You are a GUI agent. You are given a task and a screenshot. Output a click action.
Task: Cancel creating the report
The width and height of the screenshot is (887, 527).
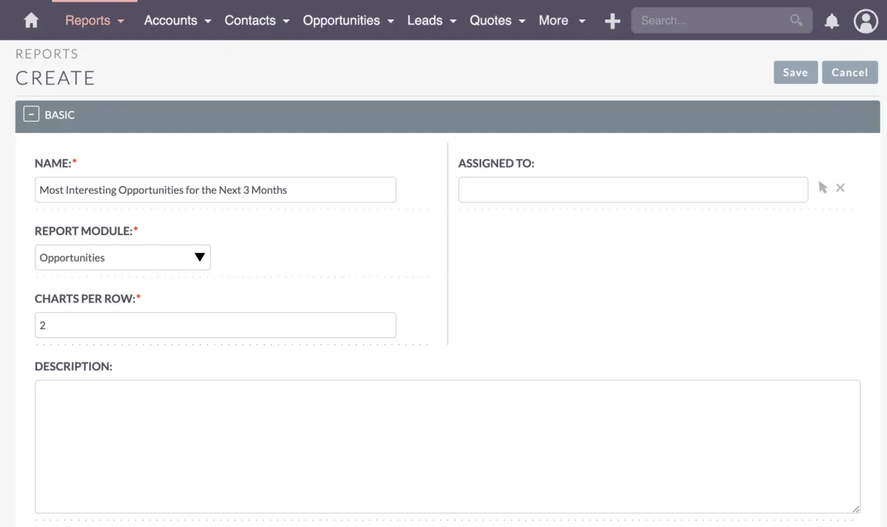[849, 72]
